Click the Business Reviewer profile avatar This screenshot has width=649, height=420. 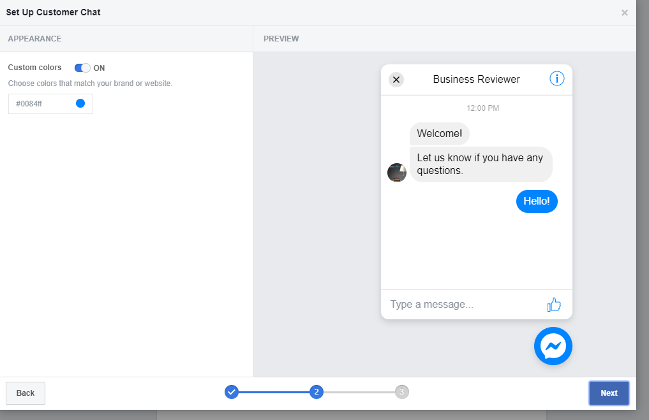coord(397,172)
